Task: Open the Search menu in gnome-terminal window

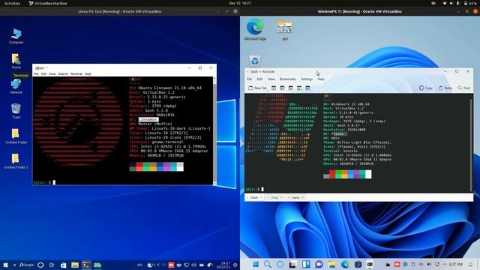Action: point(63,73)
